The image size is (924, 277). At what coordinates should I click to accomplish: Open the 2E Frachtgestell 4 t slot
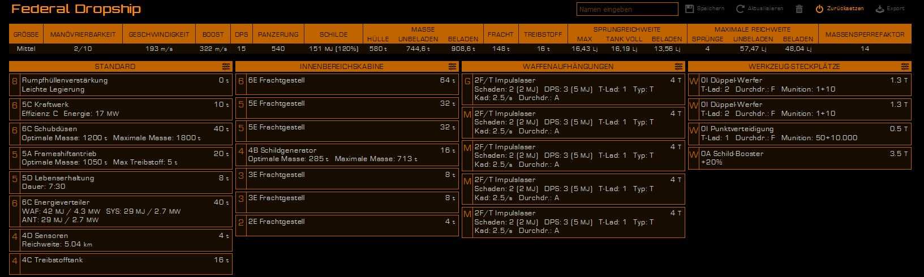point(347,226)
